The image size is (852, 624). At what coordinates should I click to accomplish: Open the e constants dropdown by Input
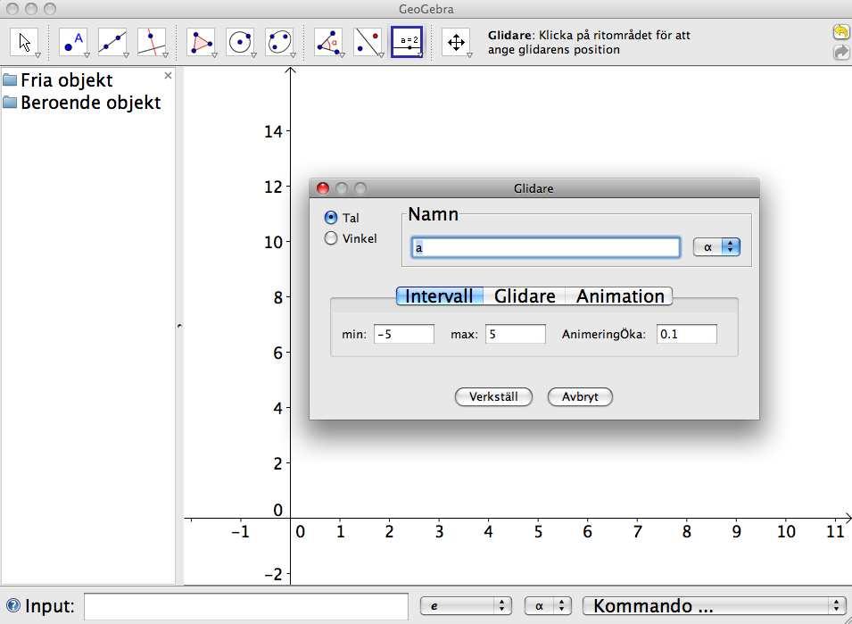466,605
